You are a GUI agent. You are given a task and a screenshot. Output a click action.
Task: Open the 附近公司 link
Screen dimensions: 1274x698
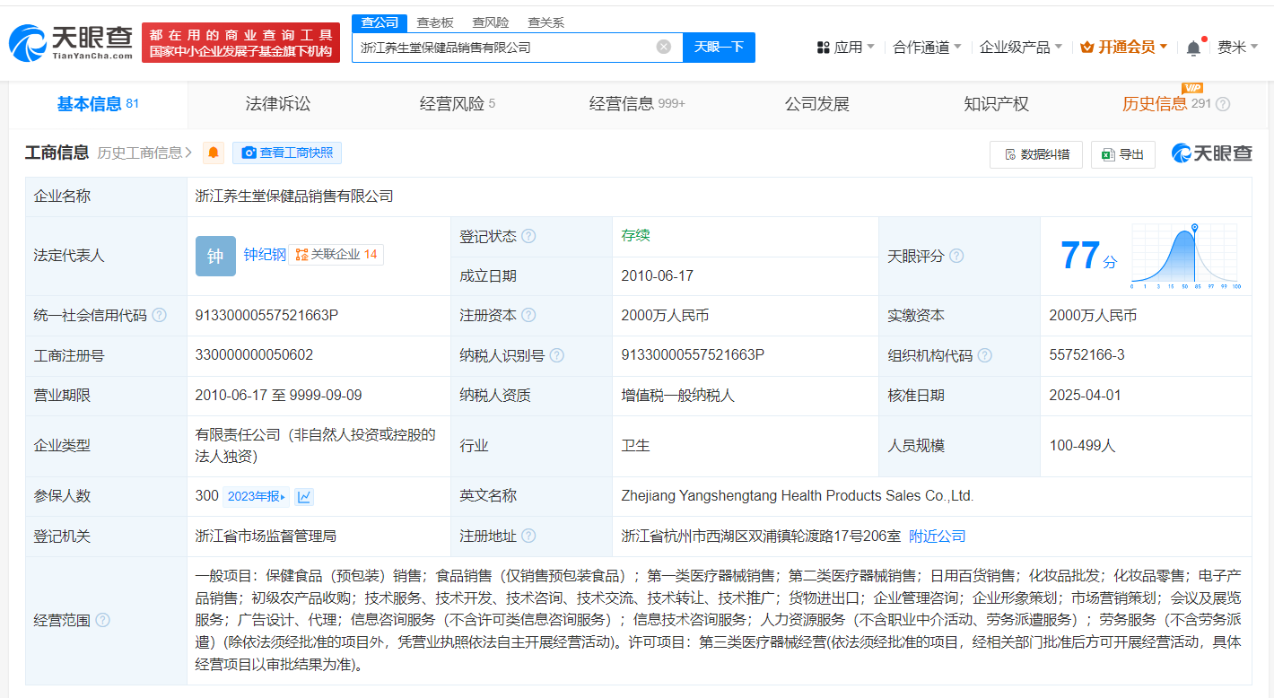point(938,536)
